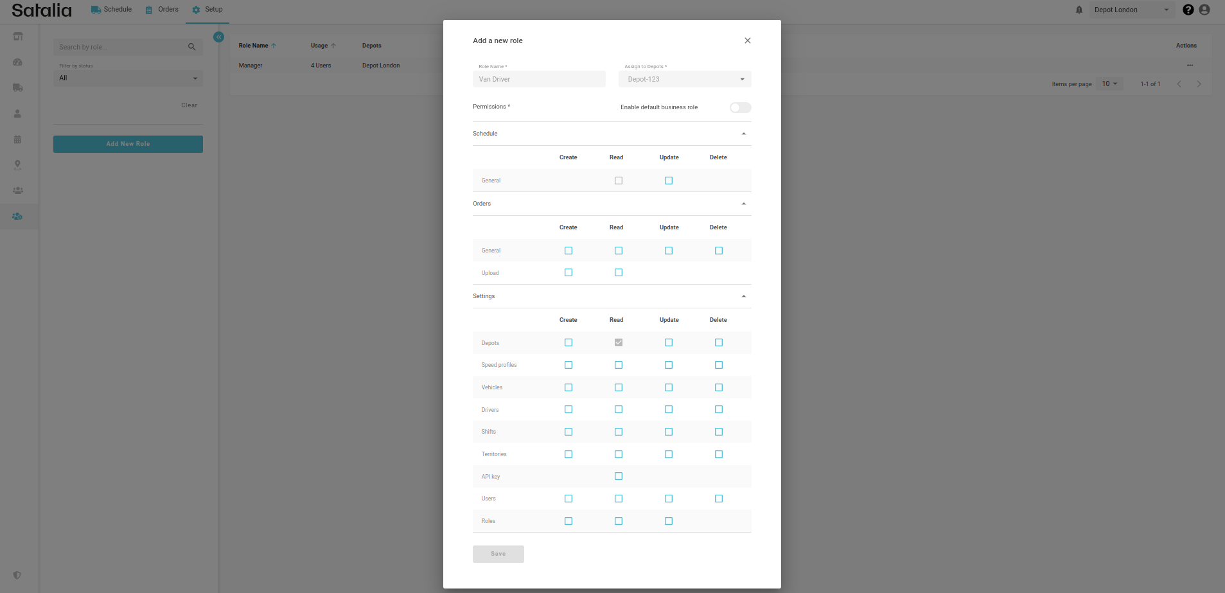Collapse the Settings permissions section
Image resolution: width=1225 pixels, height=593 pixels.
(743, 296)
